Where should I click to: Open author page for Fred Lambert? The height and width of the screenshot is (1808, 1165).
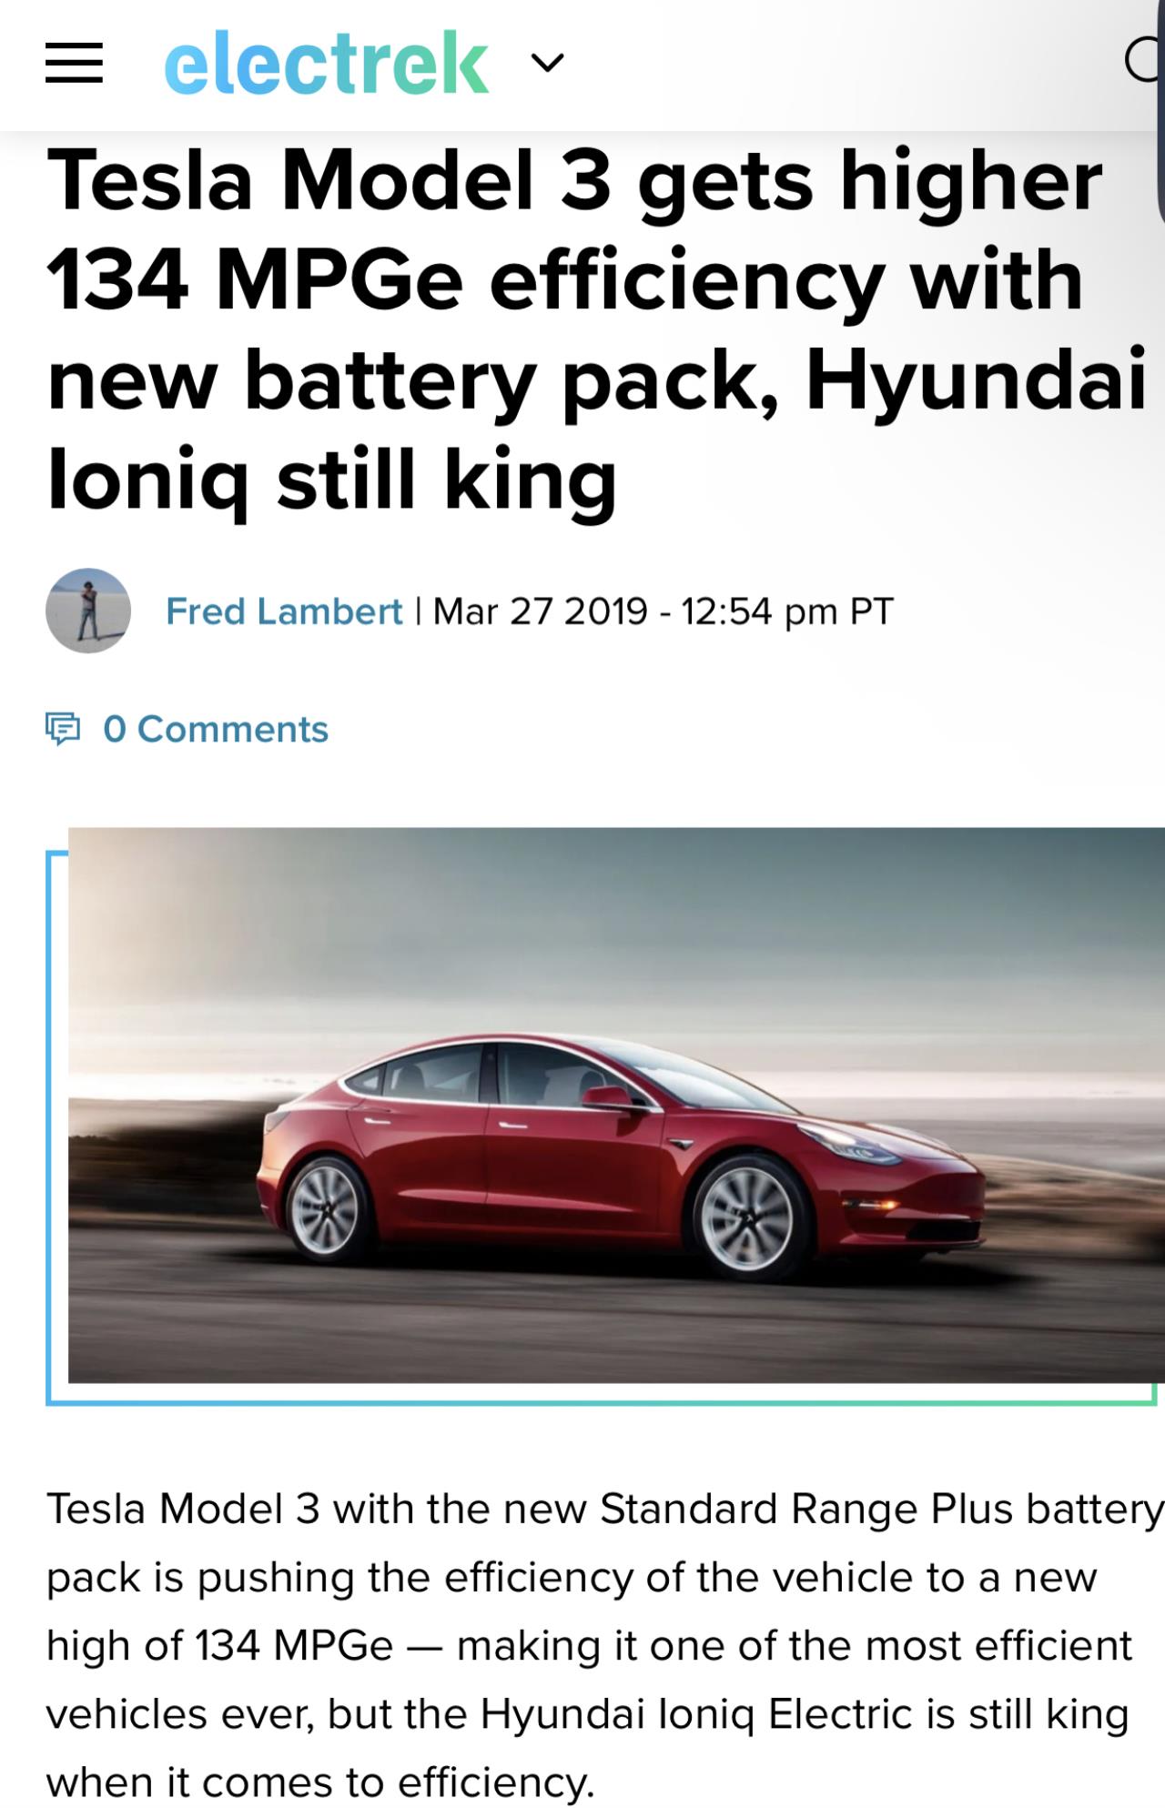click(284, 611)
